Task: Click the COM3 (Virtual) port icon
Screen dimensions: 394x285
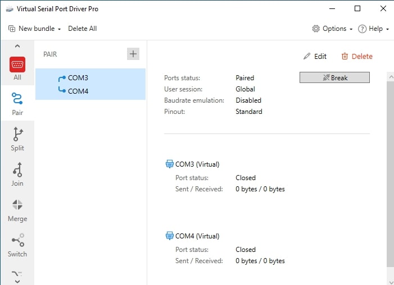Action: click(170, 164)
